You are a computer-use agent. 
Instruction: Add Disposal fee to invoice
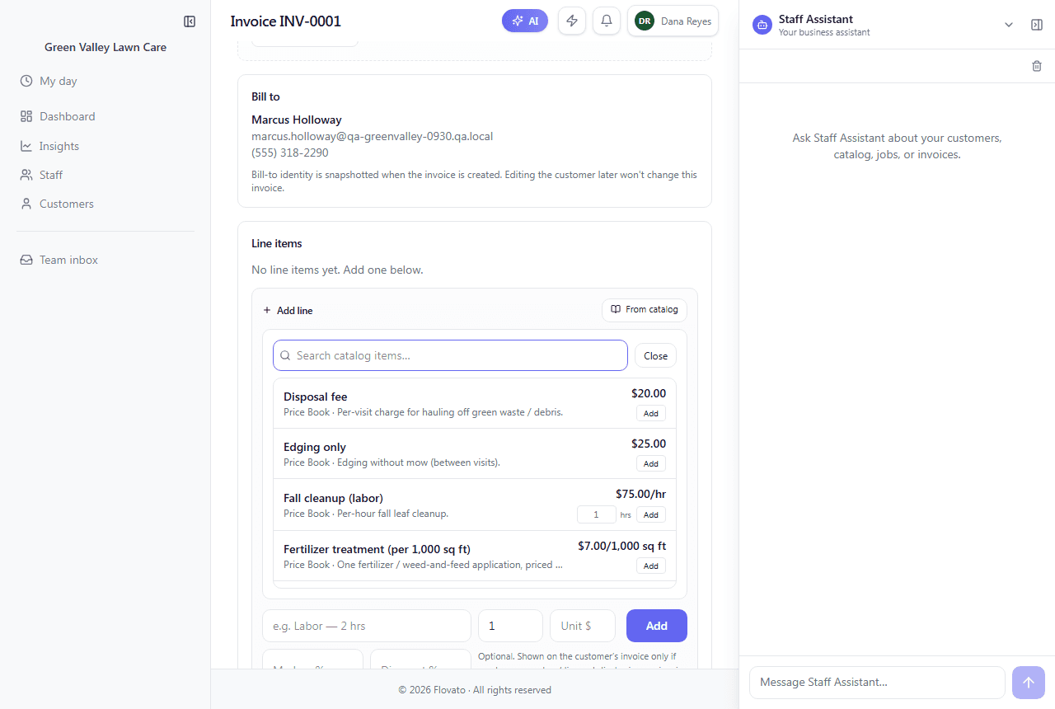point(651,414)
